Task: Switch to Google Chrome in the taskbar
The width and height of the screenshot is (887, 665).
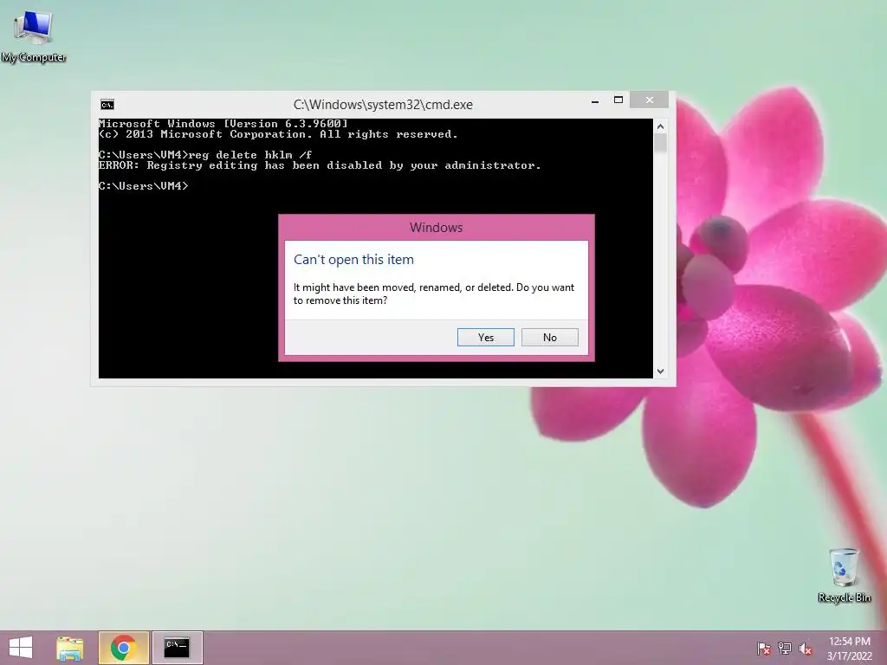Action: click(123, 648)
